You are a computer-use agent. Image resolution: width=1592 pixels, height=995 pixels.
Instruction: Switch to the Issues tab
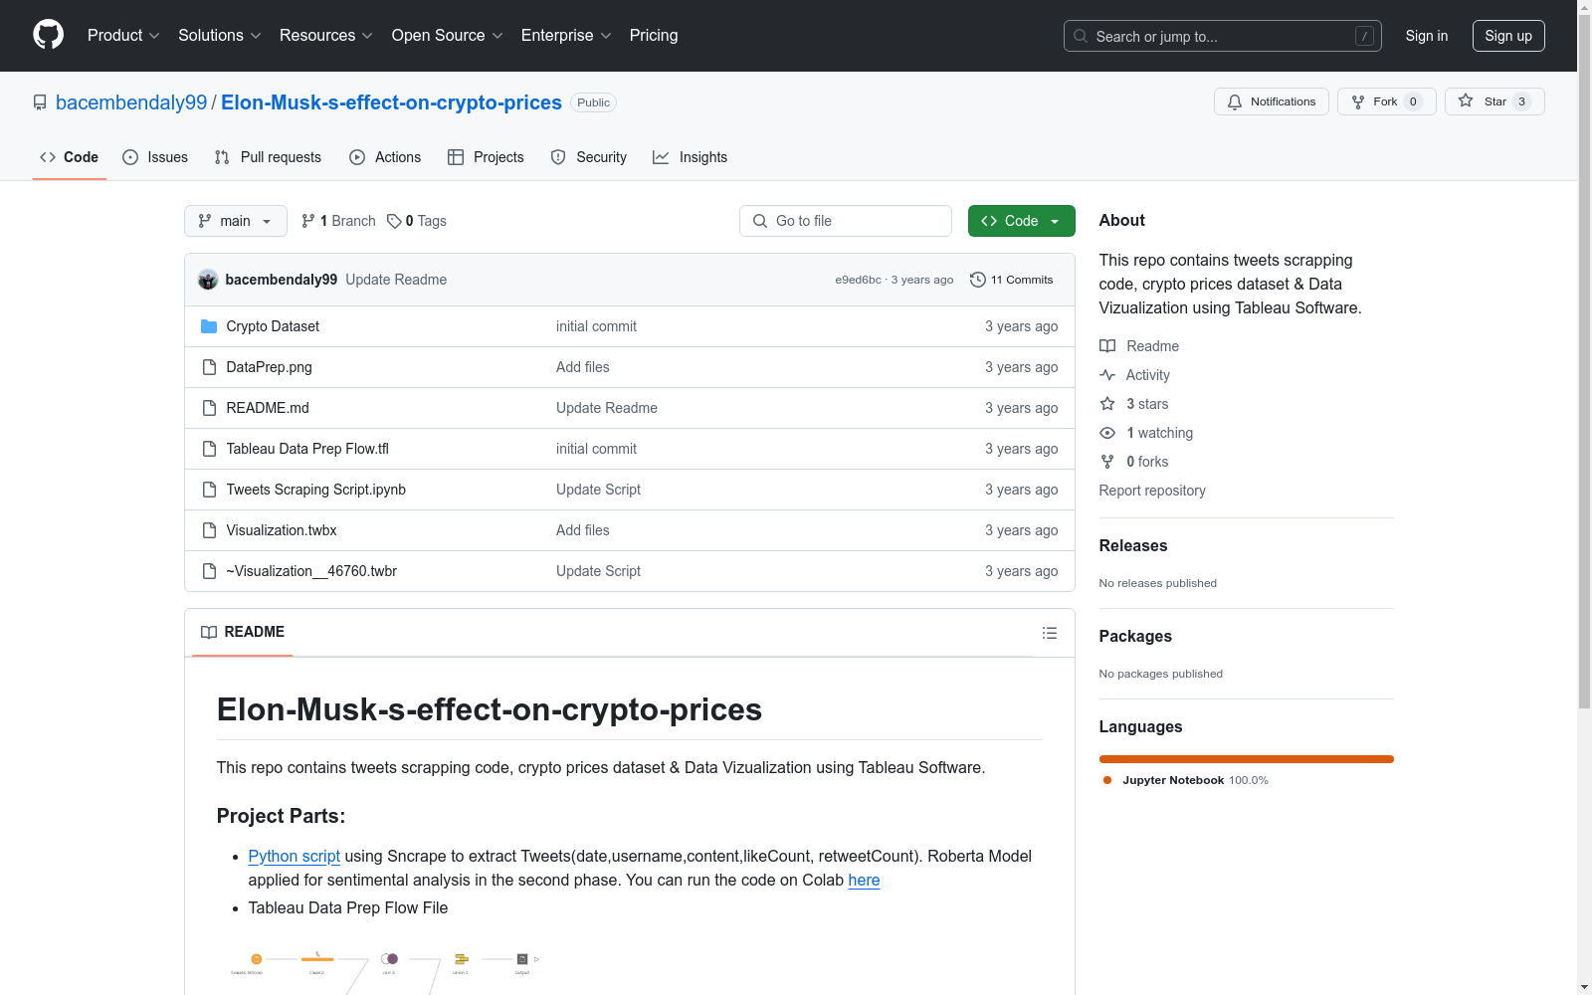(x=155, y=157)
